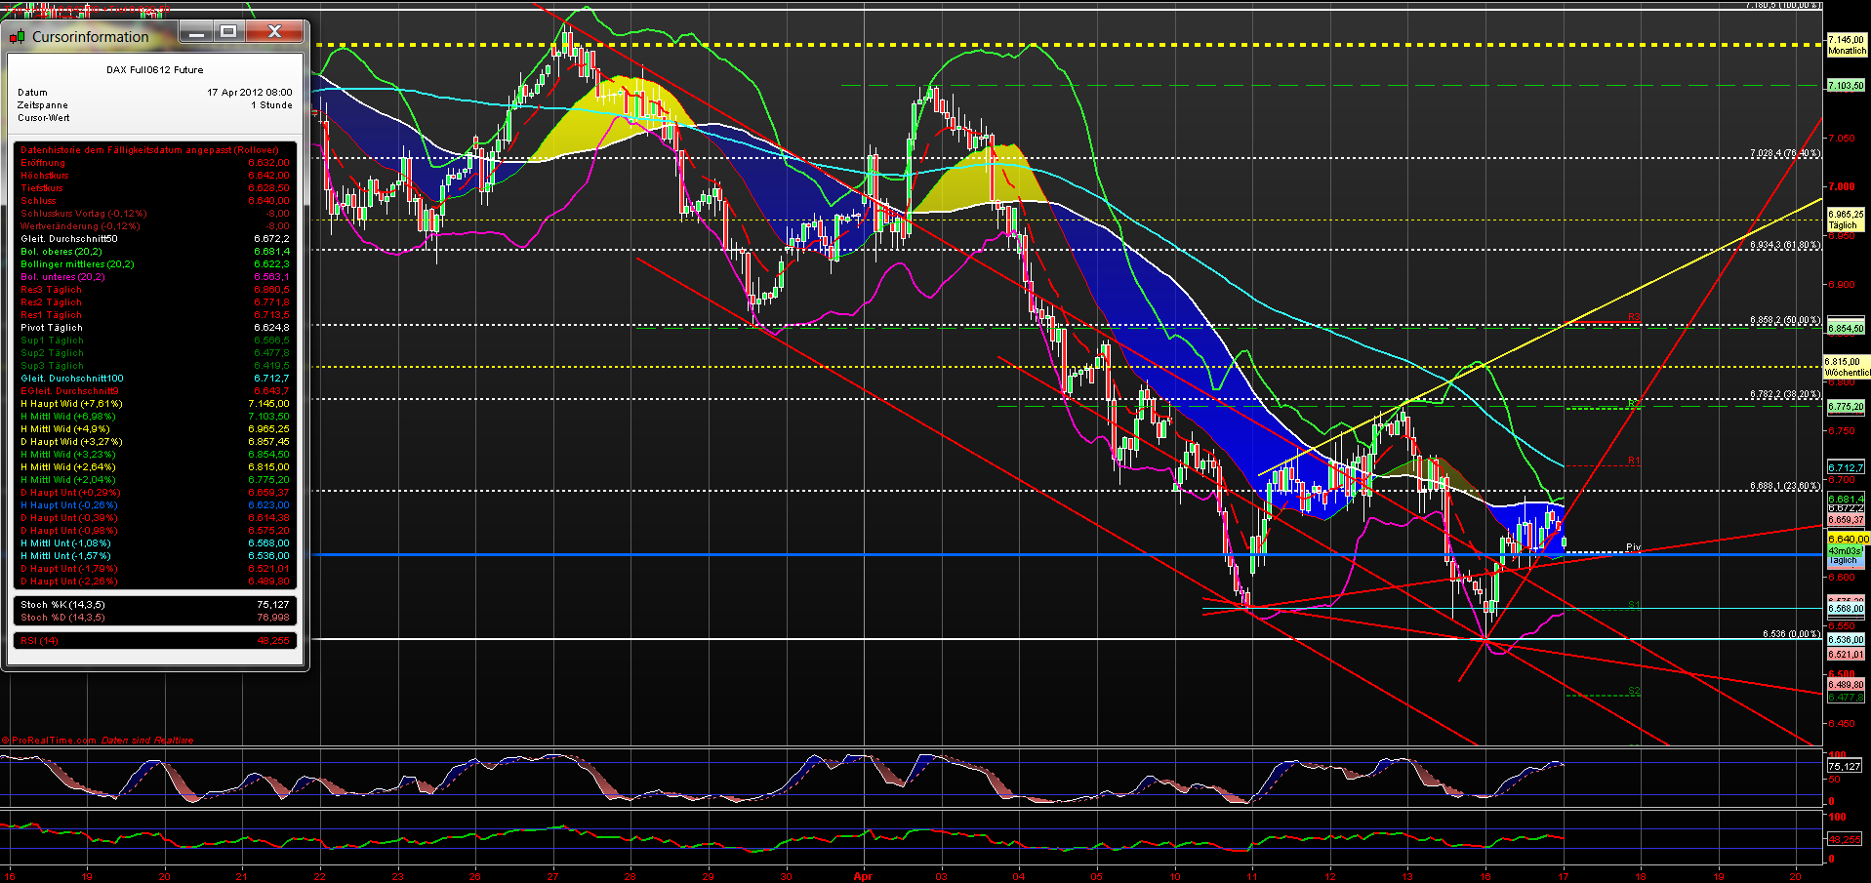Viewport: 1871px width, 883px height.
Task: Click the Datum value 17 Apr 2012 08:00
Action: click(x=249, y=93)
